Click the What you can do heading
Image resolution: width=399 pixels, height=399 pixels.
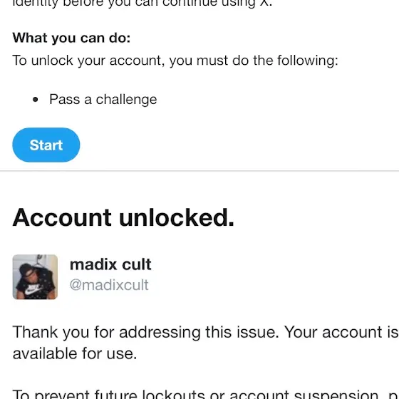71,38
